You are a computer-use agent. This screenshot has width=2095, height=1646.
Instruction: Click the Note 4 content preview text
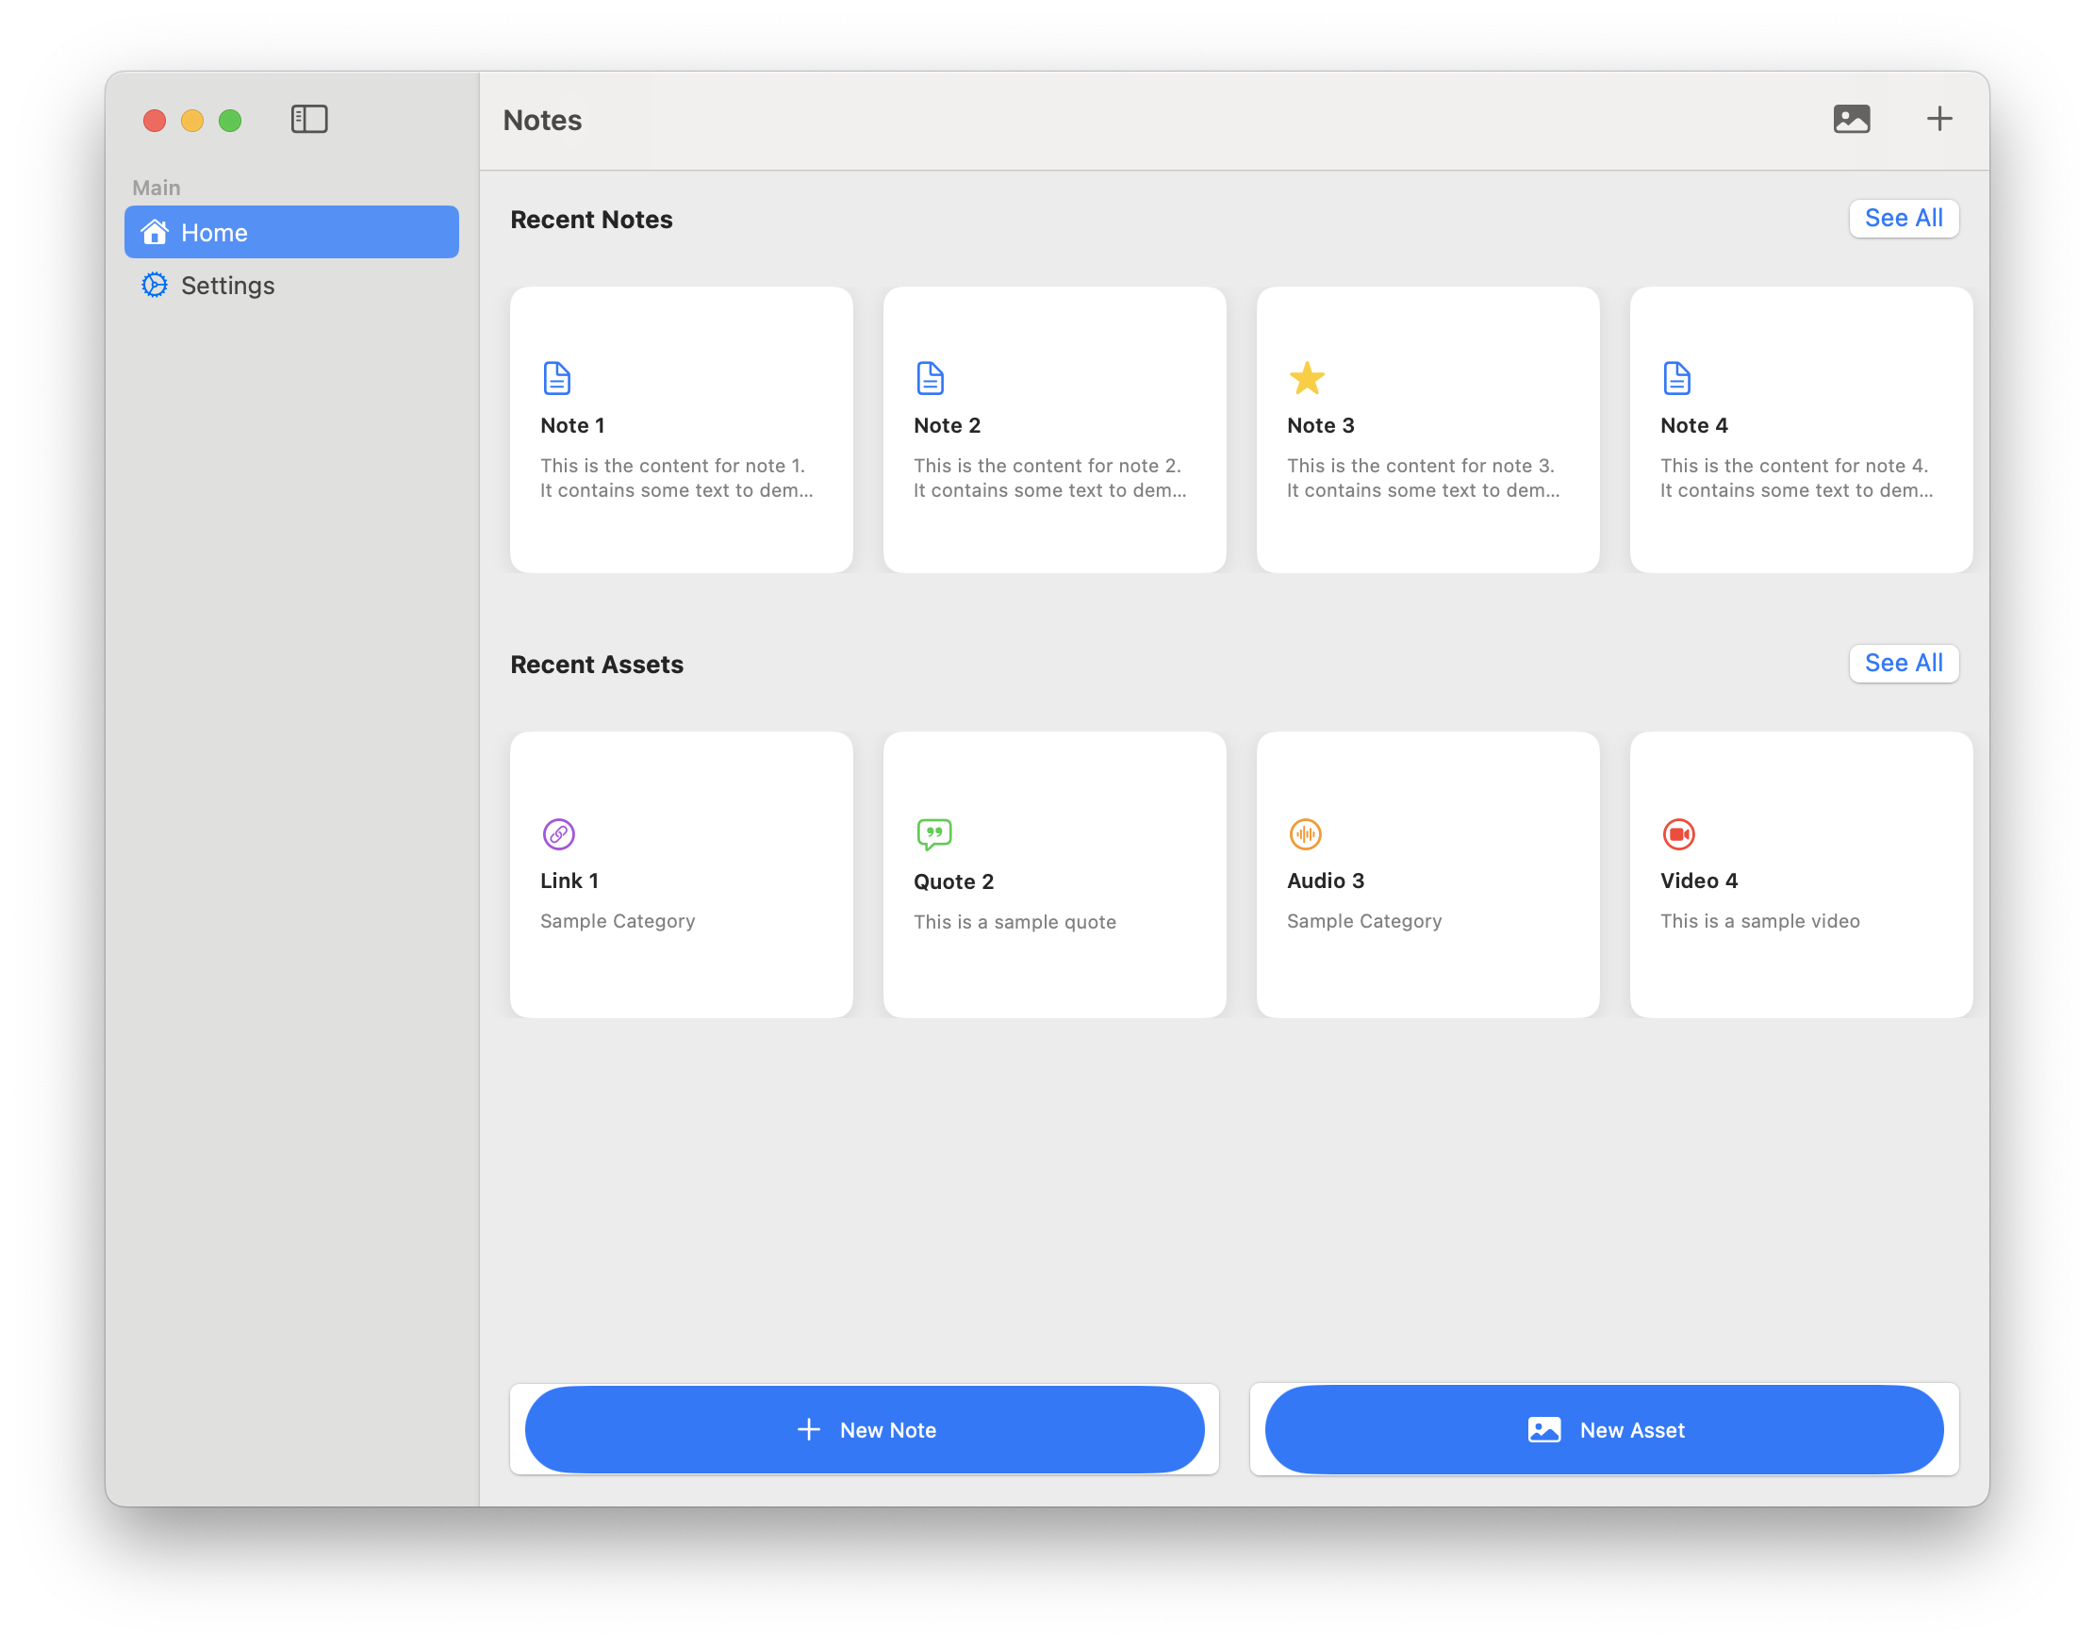click(x=1796, y=478)
